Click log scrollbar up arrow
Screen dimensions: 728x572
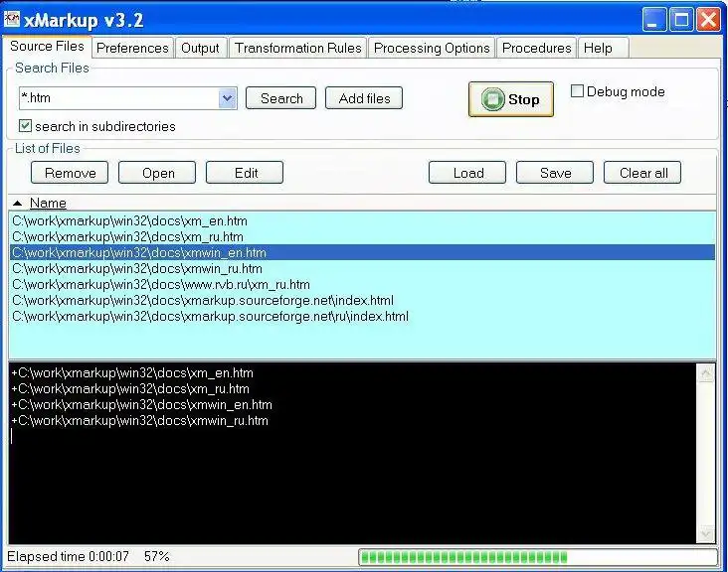coord(706,373)
